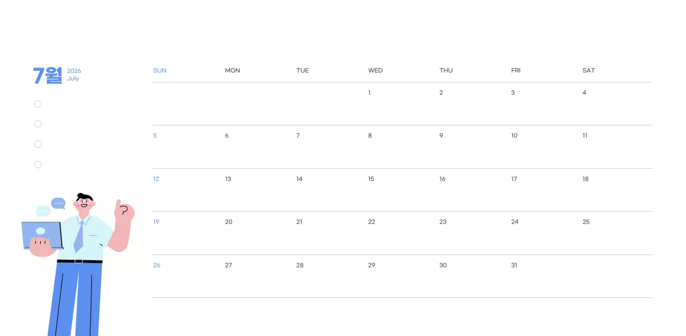Select the SUN column header
This screenshot has width=686, height=336.
click(x=160, y=71)
